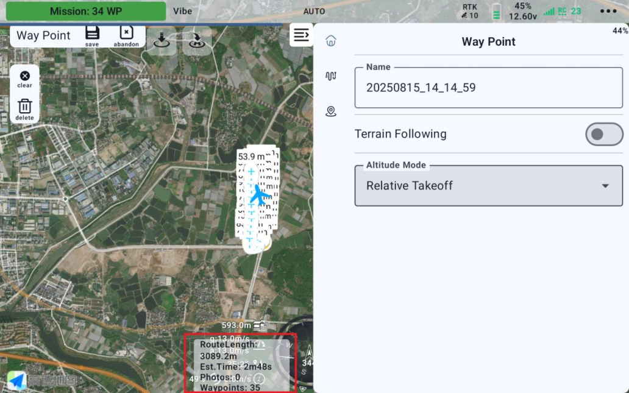This screenshot has height=393, width=629.
Task: Click the return-to-home landing pad icon
Action: pyautogui.click(x=197, y=40)
